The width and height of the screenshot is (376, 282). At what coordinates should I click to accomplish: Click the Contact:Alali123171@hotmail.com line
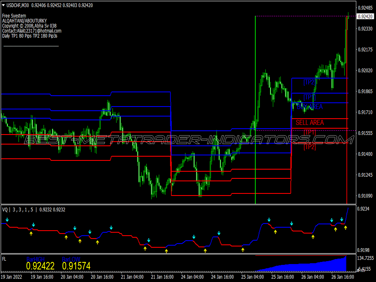coord(32,31)
